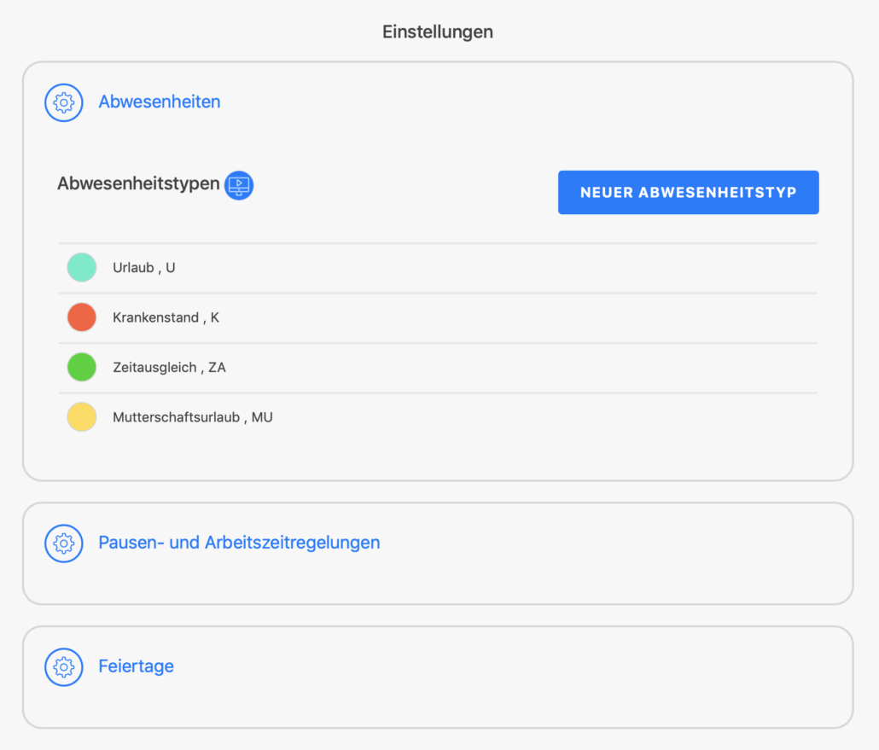The image size is (879, 750).
Task: Collapse the Abwesenheiten section heading
Action: pyautogui.click(x=160, y=102)
